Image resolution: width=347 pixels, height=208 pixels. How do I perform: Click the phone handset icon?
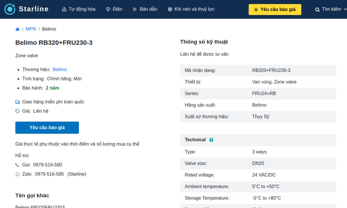(x=17, y=165)
